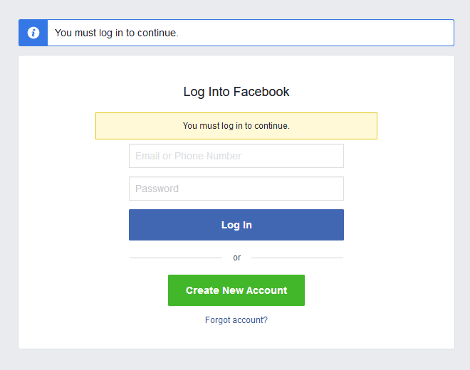Click the white "i" symbol in the banner

point(33,33)
